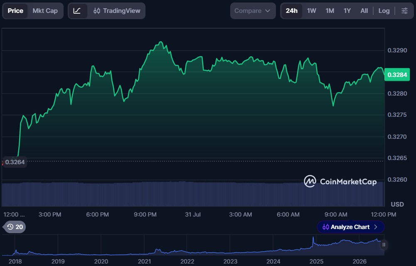The width and height of the screenshot is (416, 266).
Task: Switch to the Mkt Cap view
Action: 45,11
